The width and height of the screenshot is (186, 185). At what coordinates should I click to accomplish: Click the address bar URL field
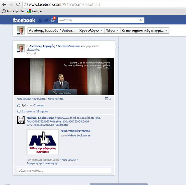coord(104,5)
